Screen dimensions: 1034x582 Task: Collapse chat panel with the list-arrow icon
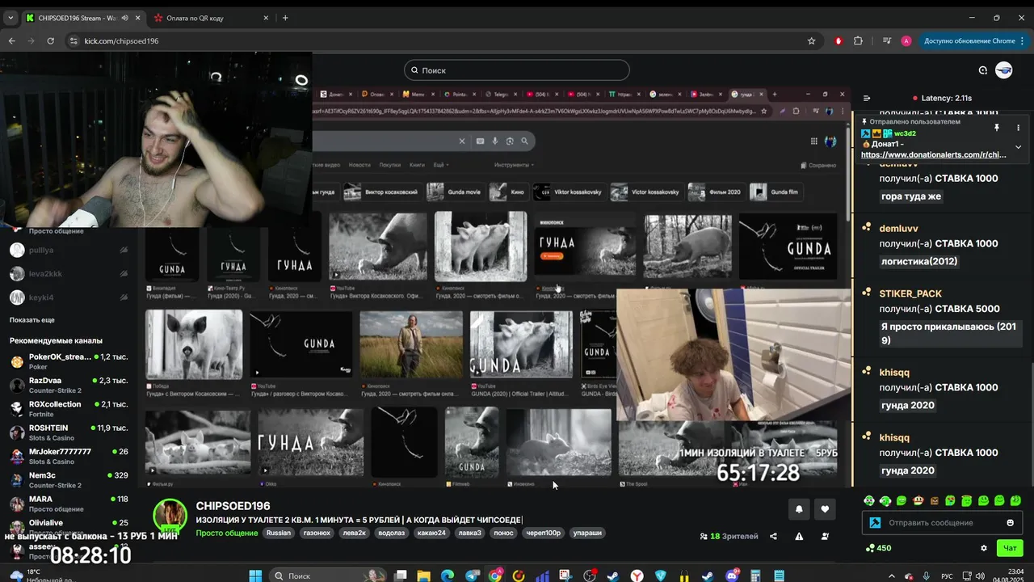867,98
